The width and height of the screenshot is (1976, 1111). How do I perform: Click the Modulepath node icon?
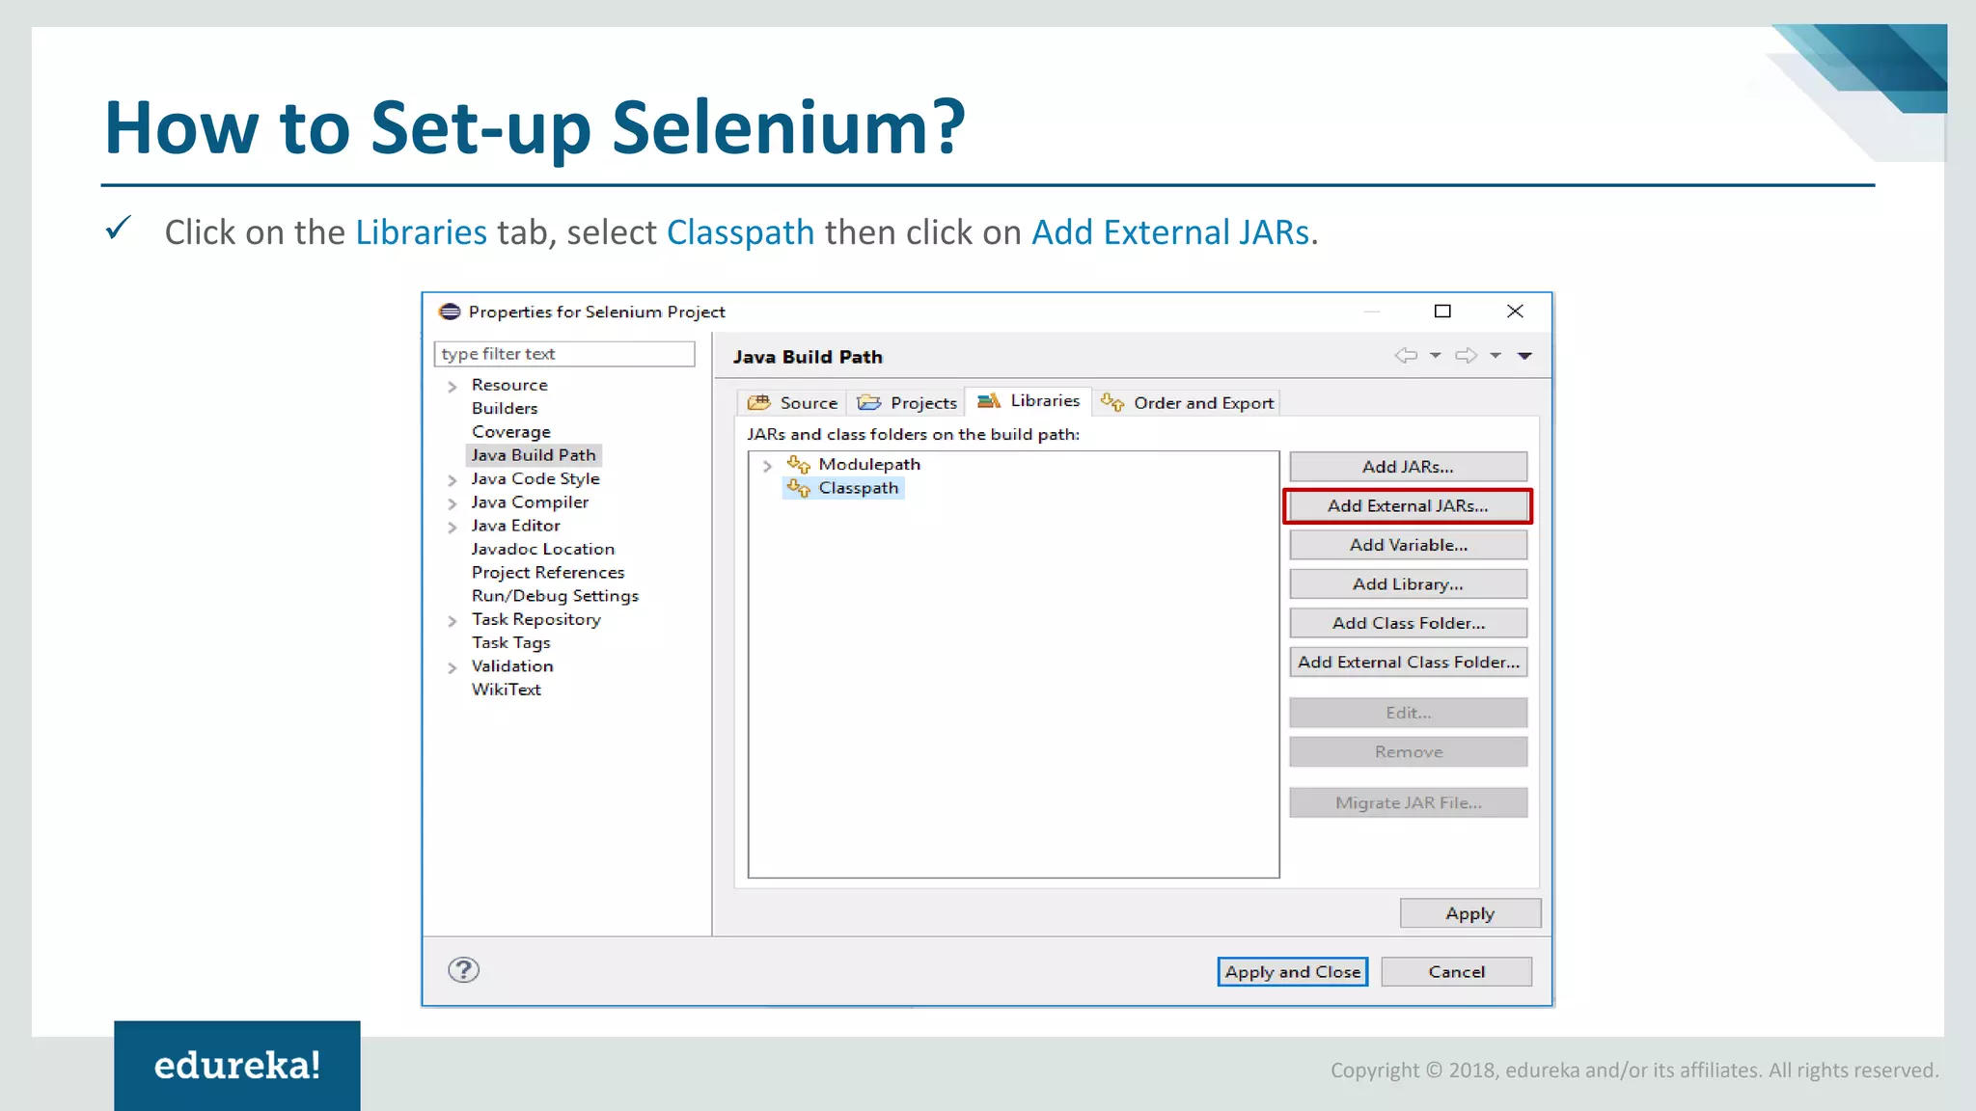(799, 464)
